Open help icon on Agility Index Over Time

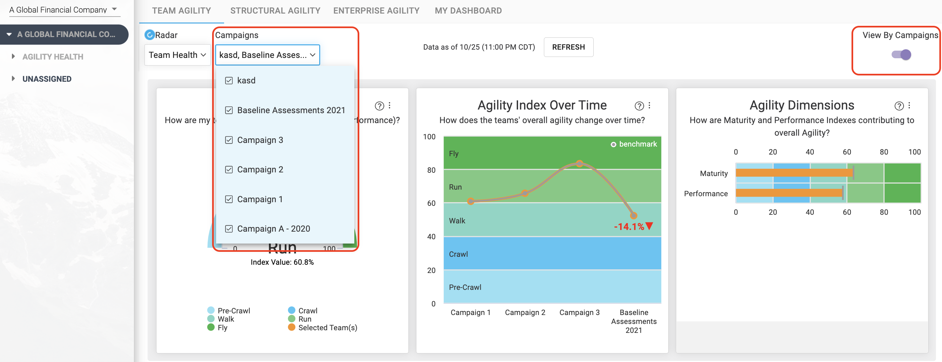tap(639, 106)
